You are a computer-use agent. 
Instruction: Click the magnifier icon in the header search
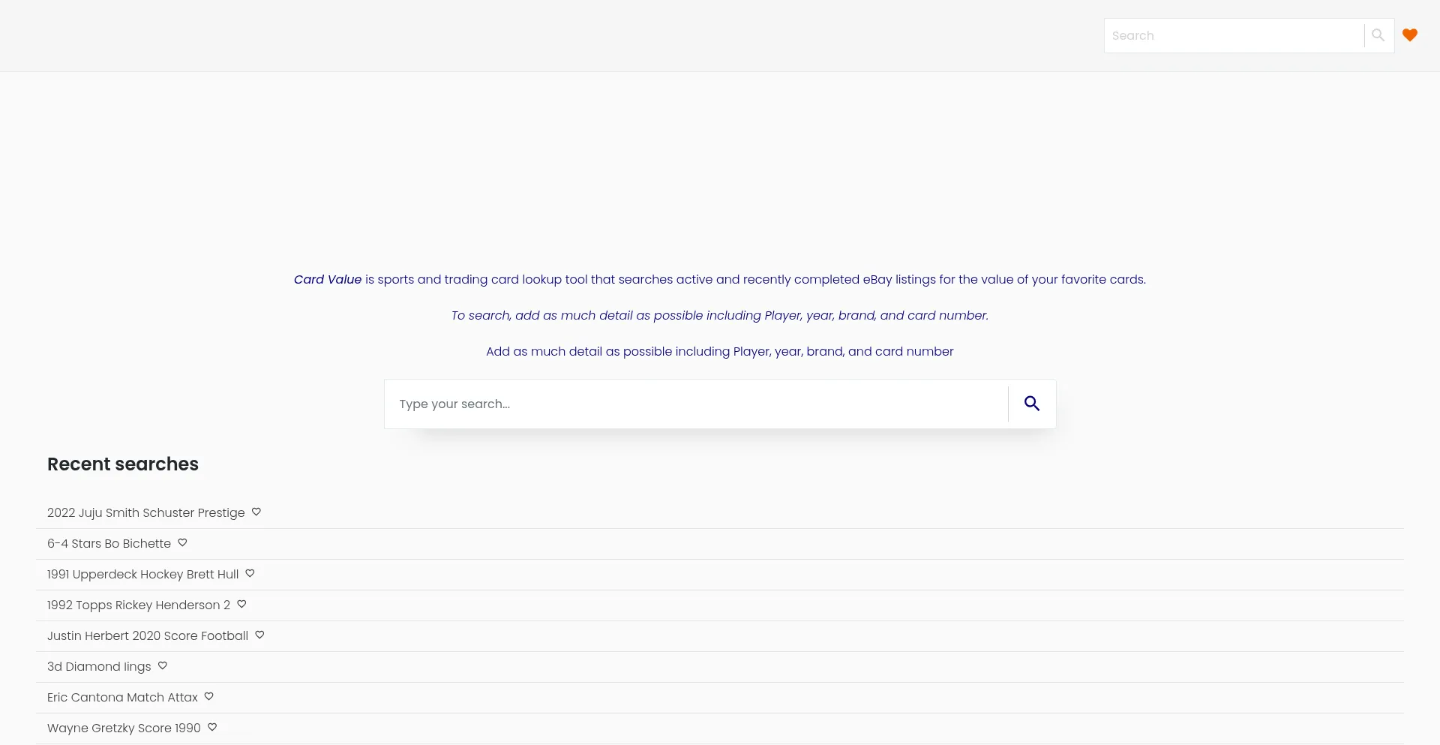(x=1378, y=35)
